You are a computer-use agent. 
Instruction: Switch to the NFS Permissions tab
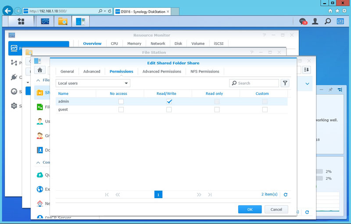pyautogui.click(x=204, y=71)
